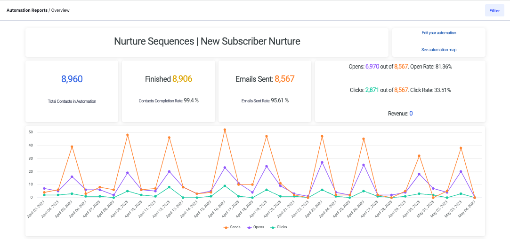The width and height of the screenshot is (510, 239).
Task: Click the Revenue value 0
Action: point(411,113)
